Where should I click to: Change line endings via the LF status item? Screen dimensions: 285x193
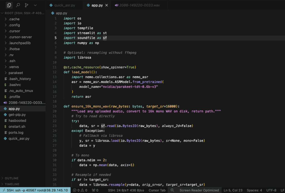pyautogui.click(x=282, y=190)
